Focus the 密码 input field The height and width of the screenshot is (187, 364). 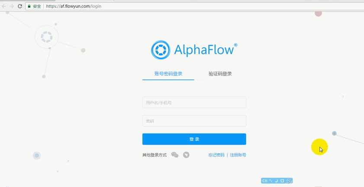click(x=194, y=121)
